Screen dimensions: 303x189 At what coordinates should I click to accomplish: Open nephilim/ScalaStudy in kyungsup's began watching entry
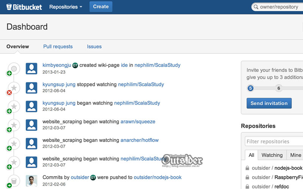[x=137, y=103]
